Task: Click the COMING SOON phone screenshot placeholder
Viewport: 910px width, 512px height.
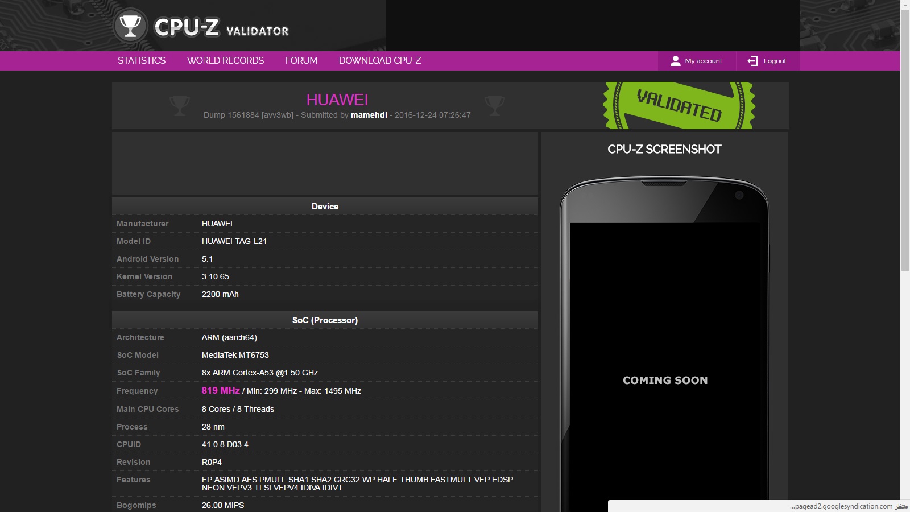Action: (665, 380)
